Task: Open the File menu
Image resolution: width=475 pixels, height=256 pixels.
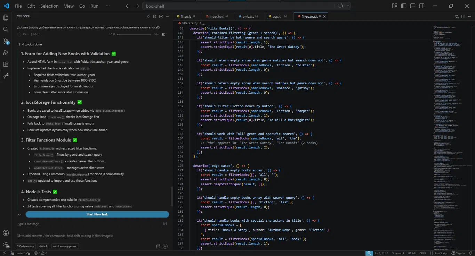Action: point(18,6)
